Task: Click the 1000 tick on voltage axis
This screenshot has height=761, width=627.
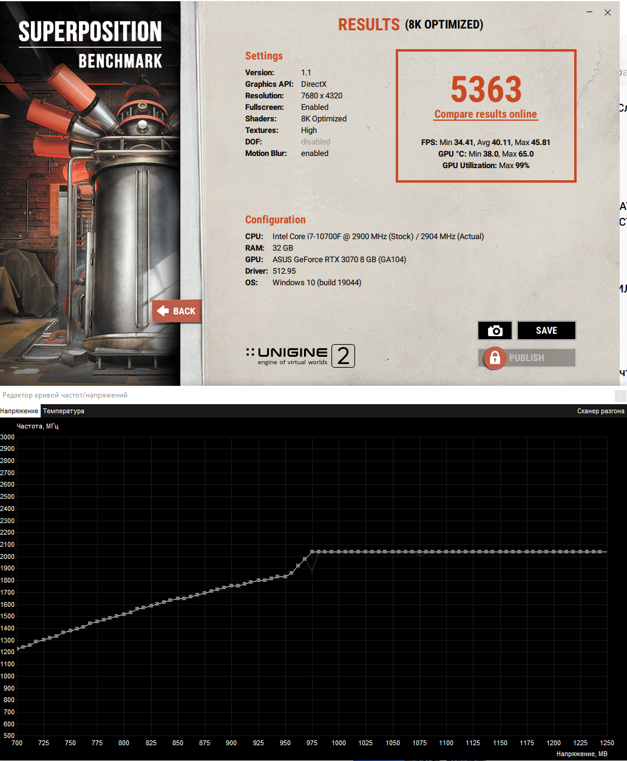Action: click(339, 743)
